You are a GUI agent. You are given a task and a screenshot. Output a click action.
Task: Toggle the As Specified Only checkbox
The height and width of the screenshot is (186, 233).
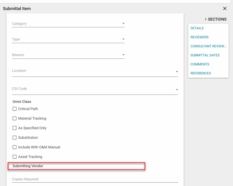[x=15, y=128]
